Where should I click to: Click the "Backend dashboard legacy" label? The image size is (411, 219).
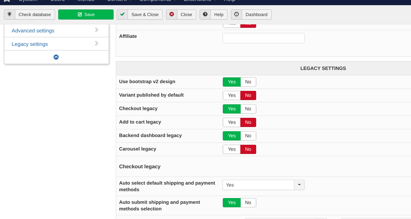tap(150, 135)
